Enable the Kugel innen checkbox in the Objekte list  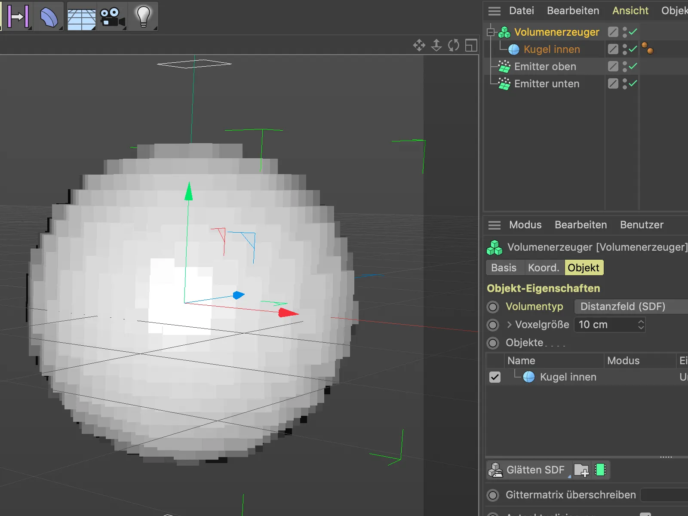(495, 377)
